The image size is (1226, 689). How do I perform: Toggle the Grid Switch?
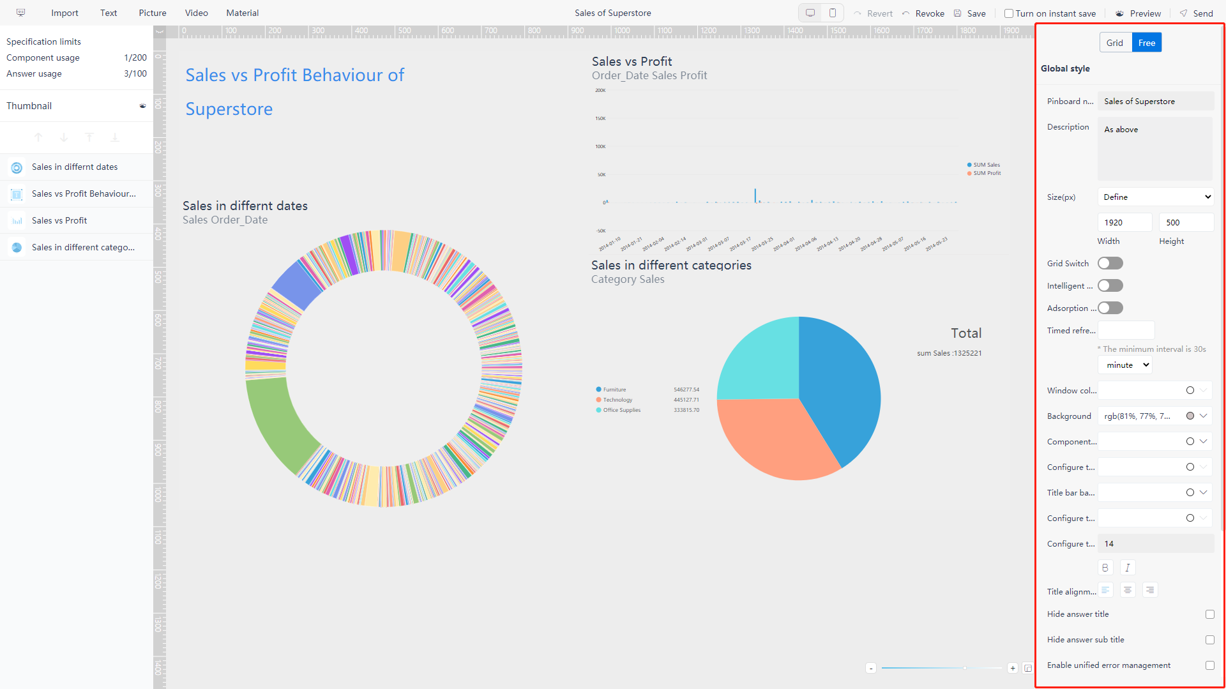tap(1110, 264)
